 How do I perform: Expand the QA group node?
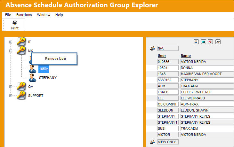click(x=11, y=87)
